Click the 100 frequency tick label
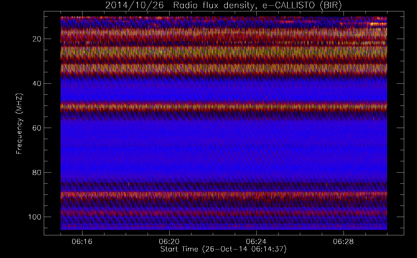The image size is (417, 258). (x=35, y=217)
